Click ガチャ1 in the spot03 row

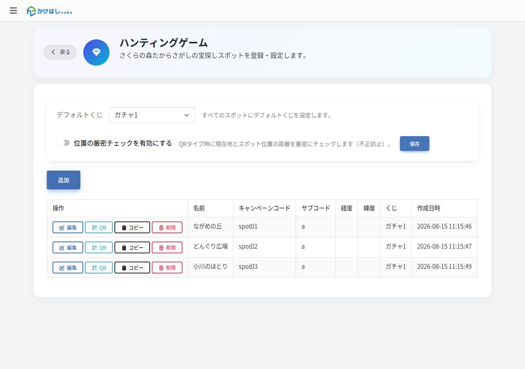point(396,266)
